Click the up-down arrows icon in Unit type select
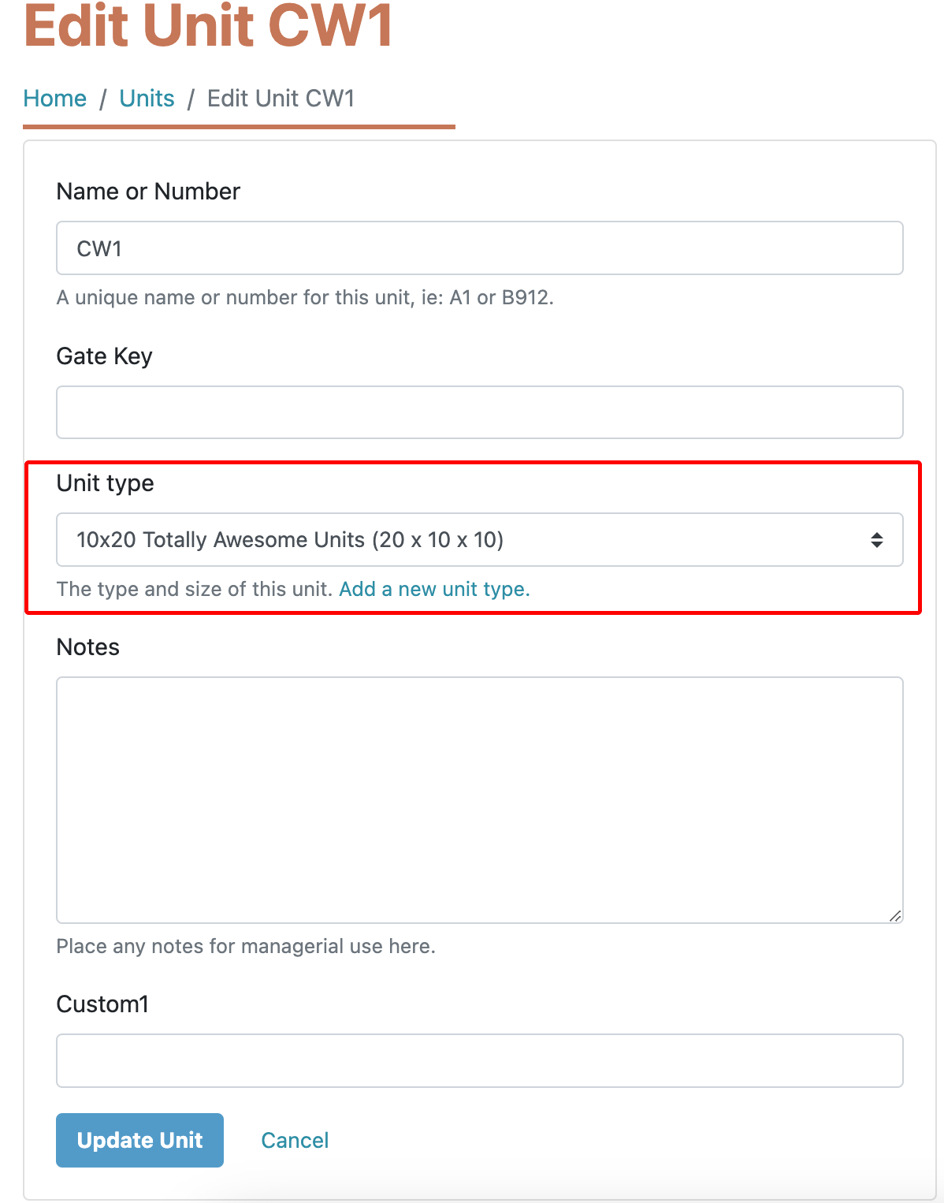 pyautogui.click(x=876, y=540)
